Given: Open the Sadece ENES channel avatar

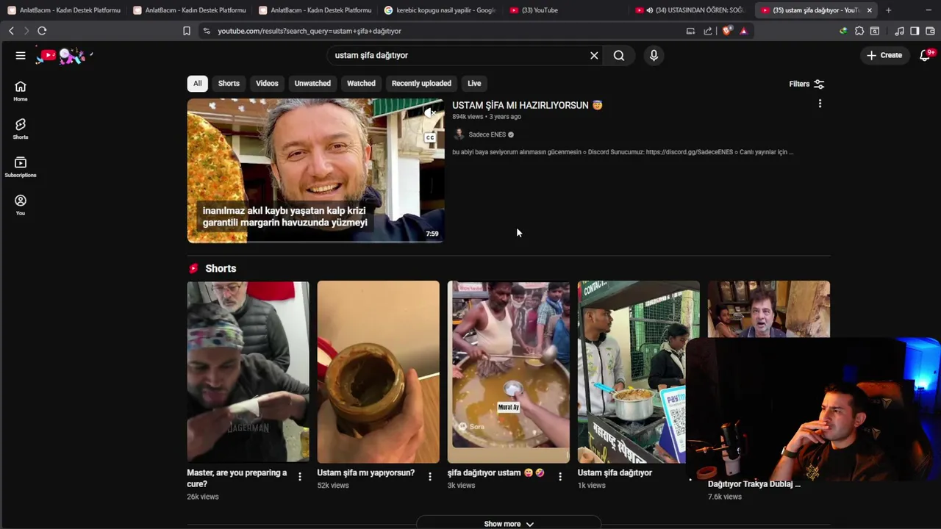Looking at the screenshot, I should click(x=459, y=134).
